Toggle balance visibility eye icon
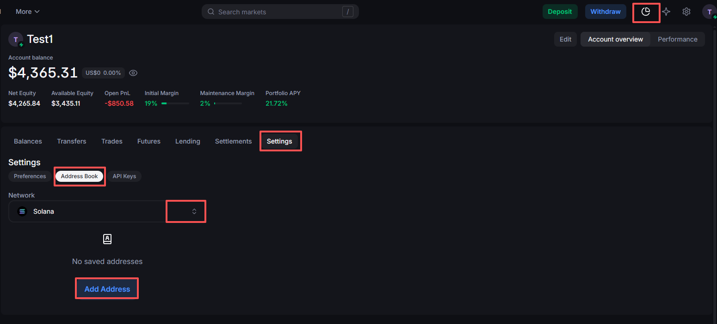717x324 pixels. (x=133, y=73)
